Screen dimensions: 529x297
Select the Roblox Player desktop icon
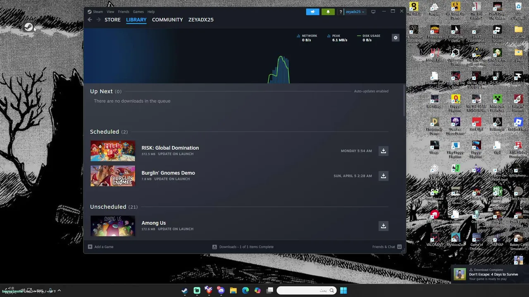click(x=518, y=124)
